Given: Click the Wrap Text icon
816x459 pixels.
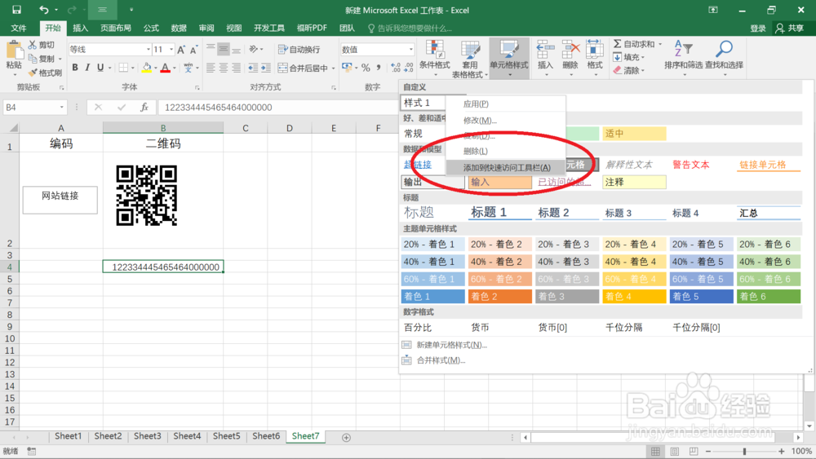Looking at the screenshot, I should pyautogui.click(x=282, y=50).
